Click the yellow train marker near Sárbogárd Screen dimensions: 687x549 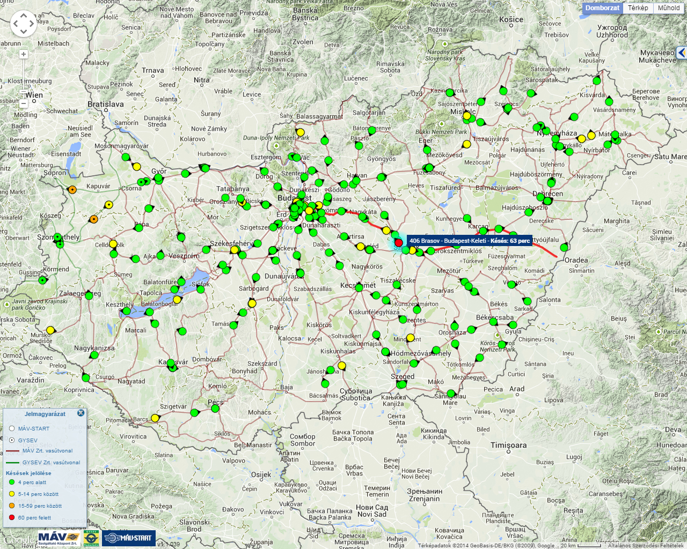(252, 303)
